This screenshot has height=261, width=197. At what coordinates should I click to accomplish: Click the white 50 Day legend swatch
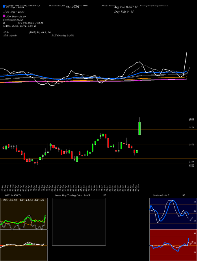click(x=4, y=11)
